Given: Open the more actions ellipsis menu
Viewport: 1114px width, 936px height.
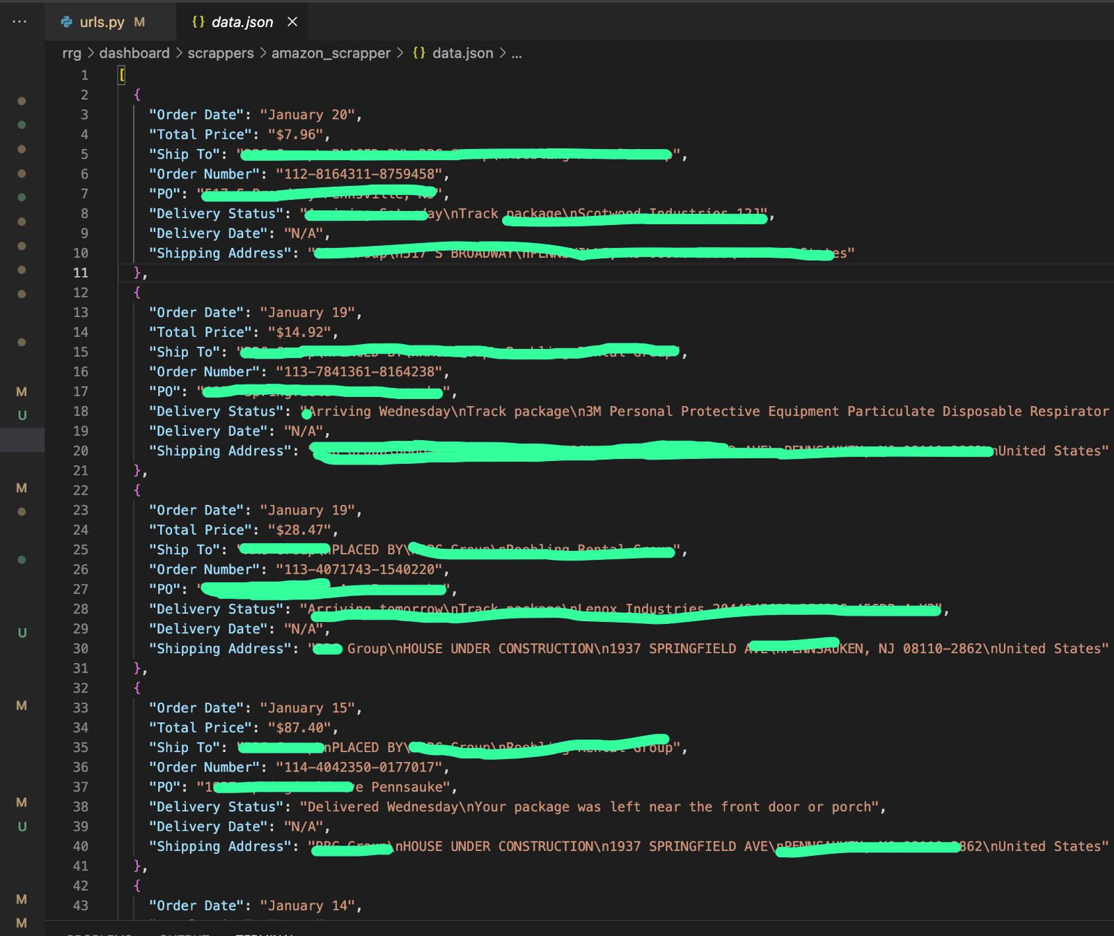Looking at the screenshot, I should click(19, 22).
